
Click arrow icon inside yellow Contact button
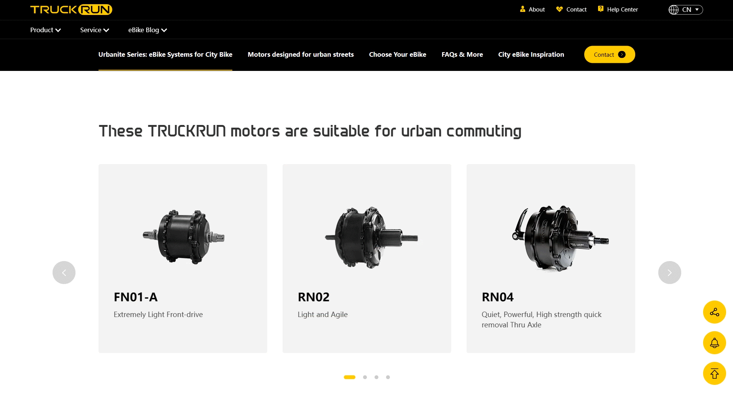pyautogui.click(x=622, y=54)
